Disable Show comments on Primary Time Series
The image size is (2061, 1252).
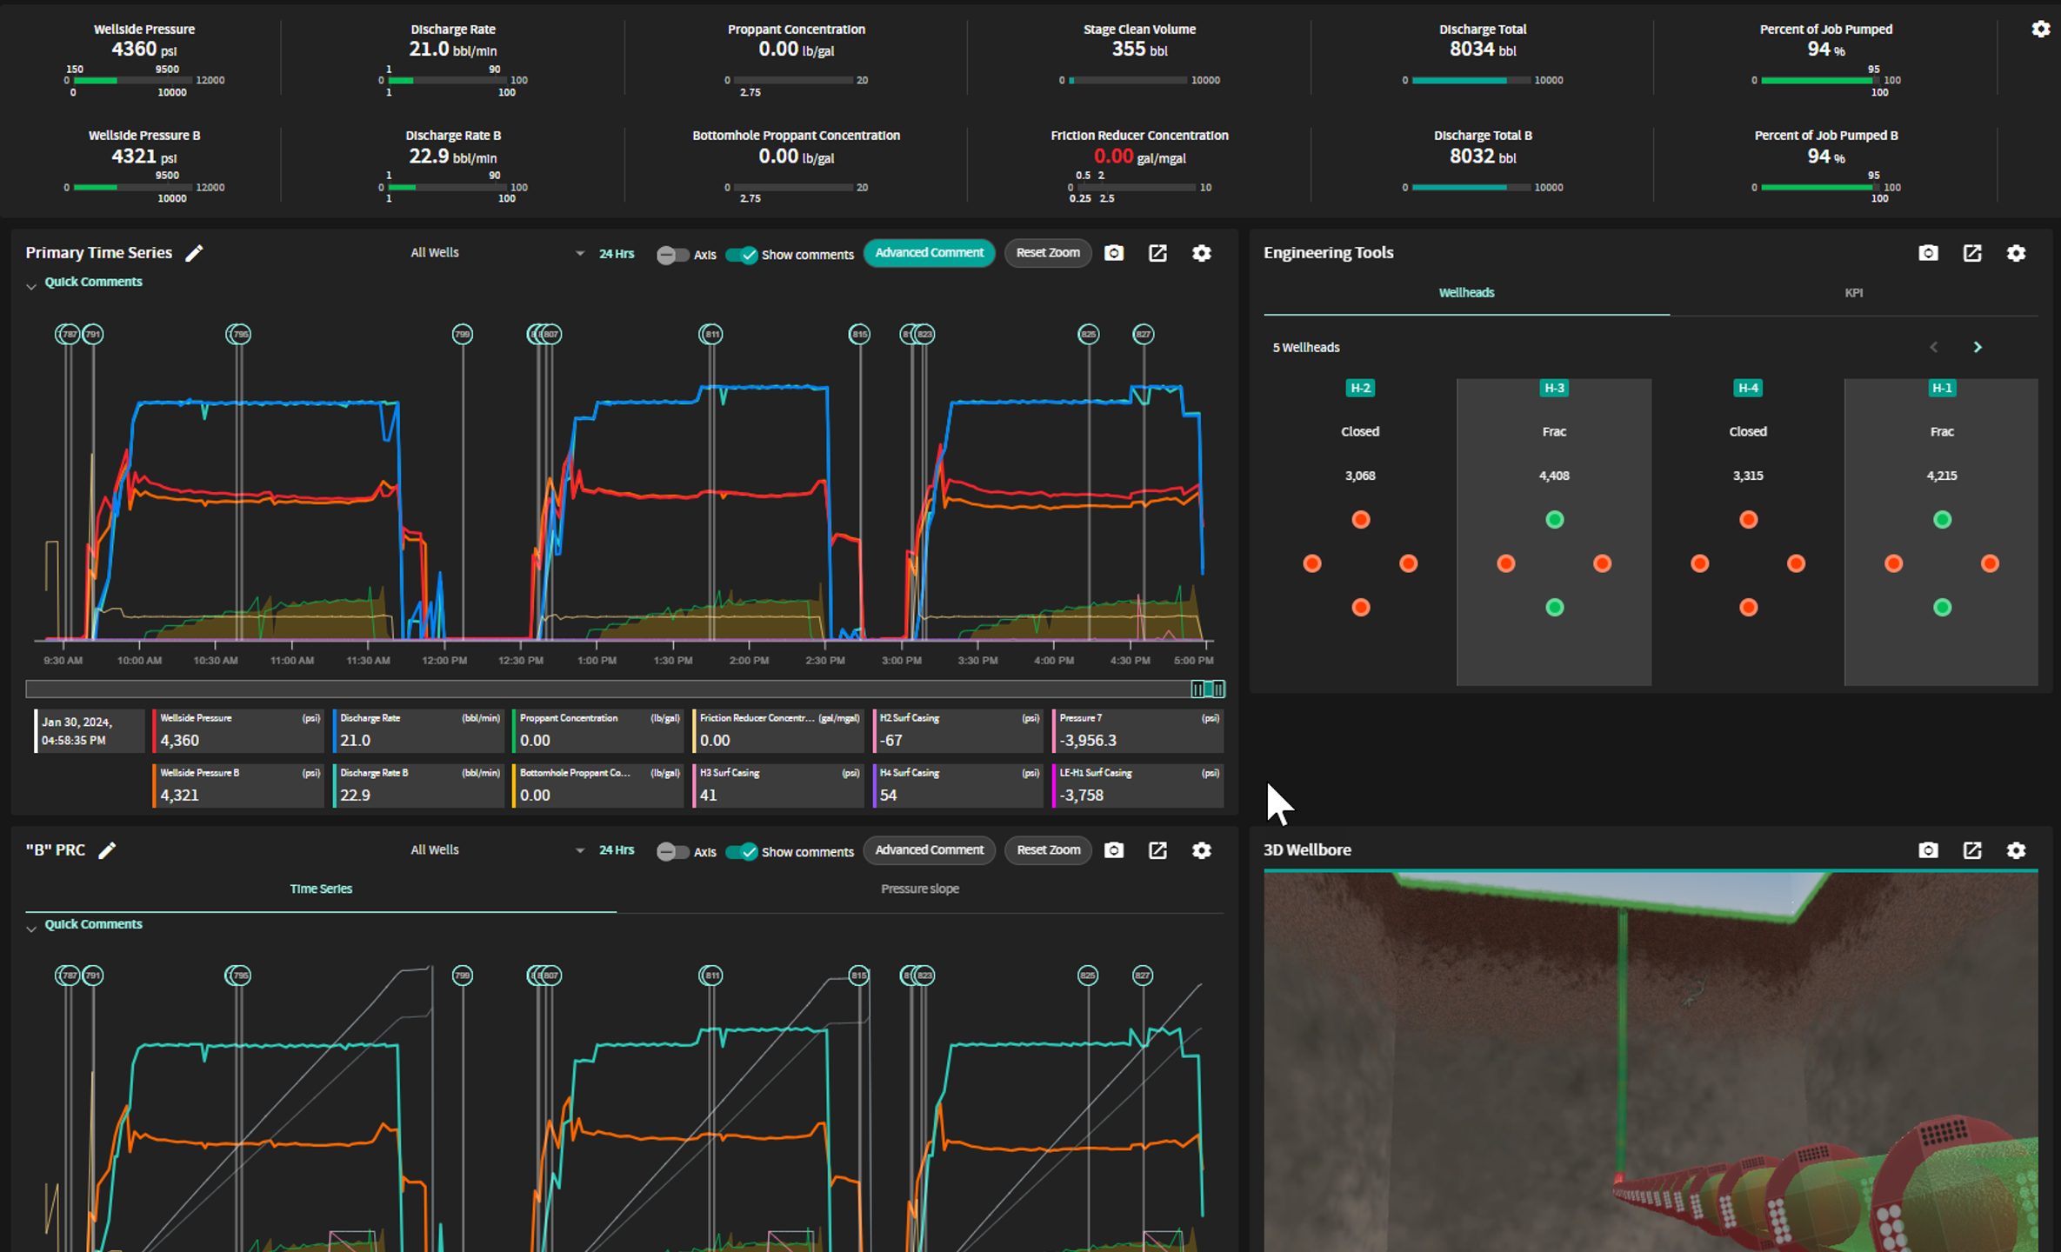click(x=742, y=255)
